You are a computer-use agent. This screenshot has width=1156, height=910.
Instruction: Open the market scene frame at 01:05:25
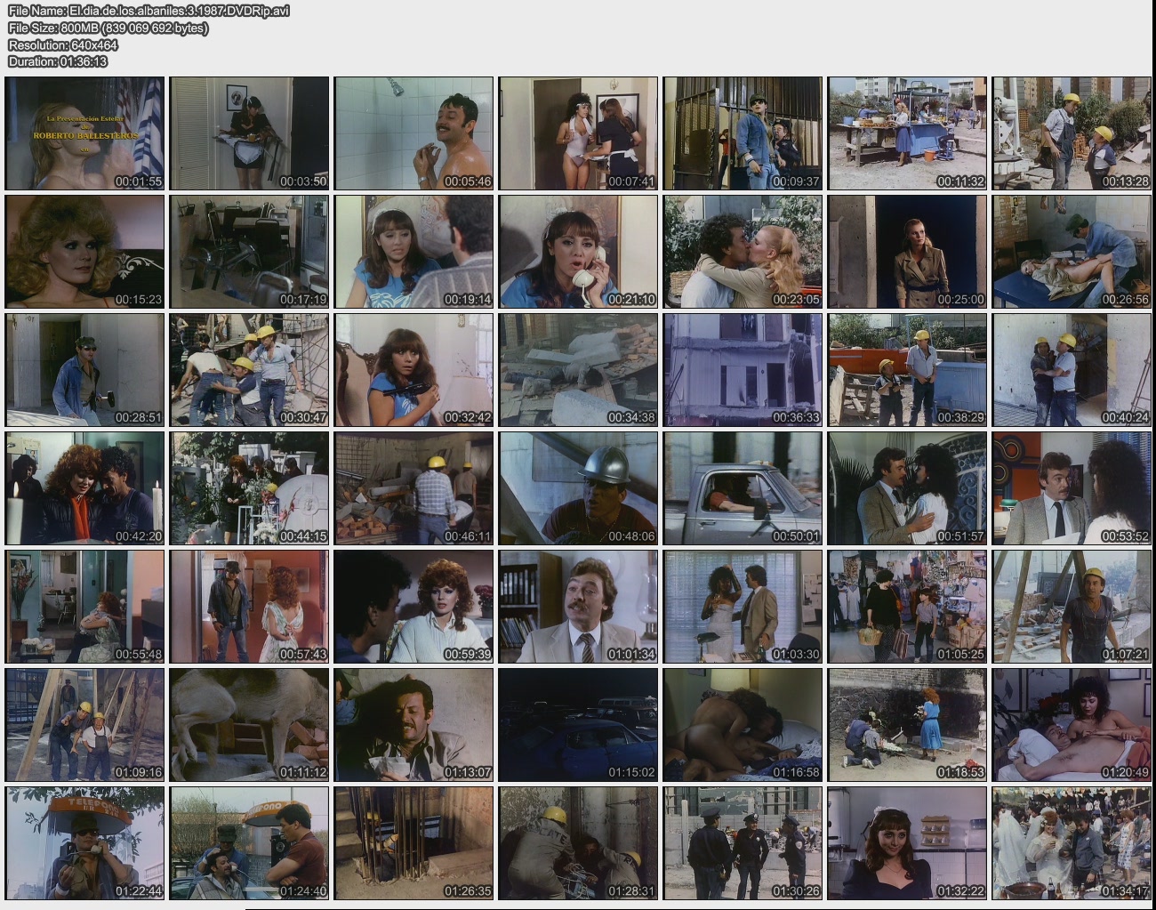[907, 607]
